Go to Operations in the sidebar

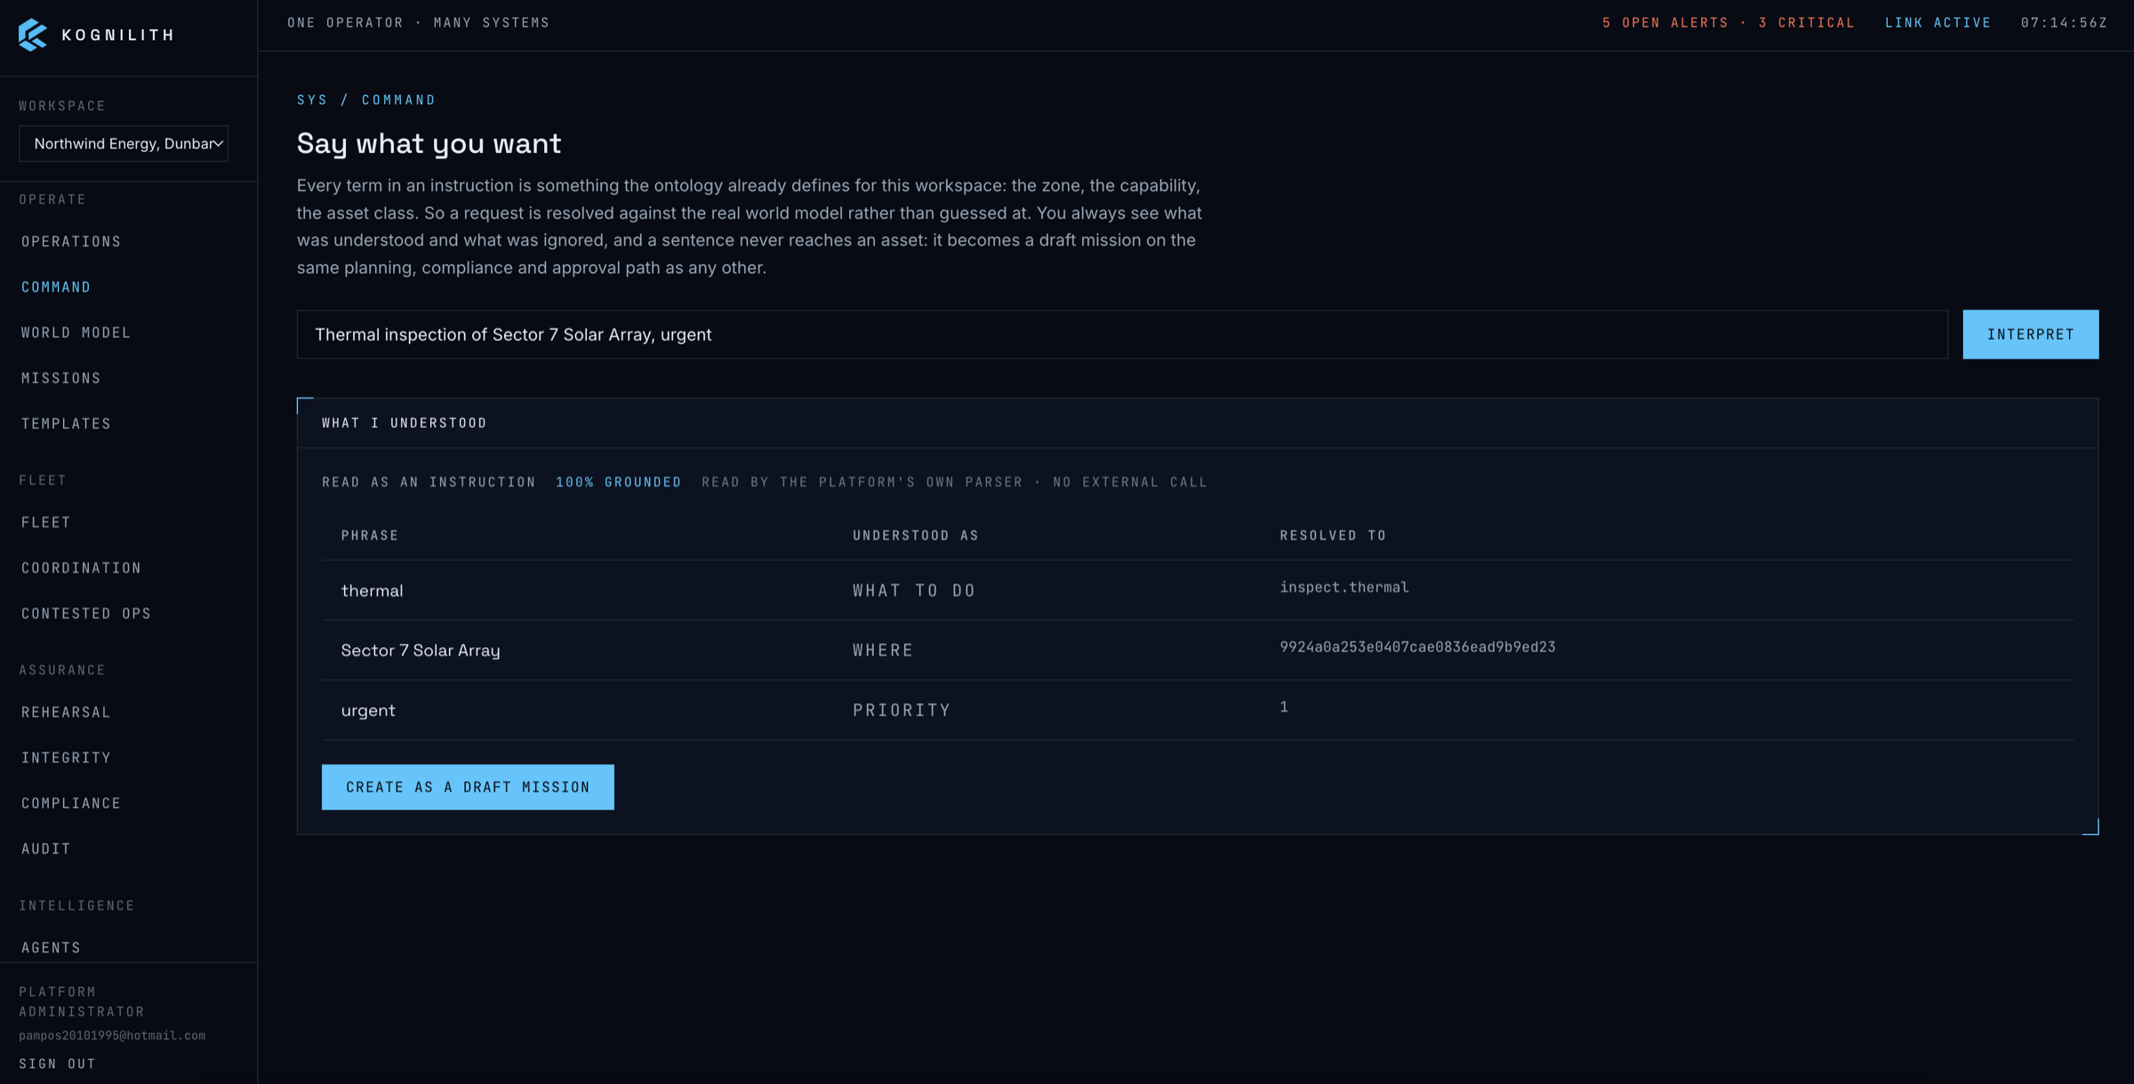(x=71, y=241)
